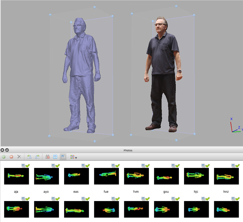
Task: Toggle Show Depth Maps button
Action: tap(63, 157)
